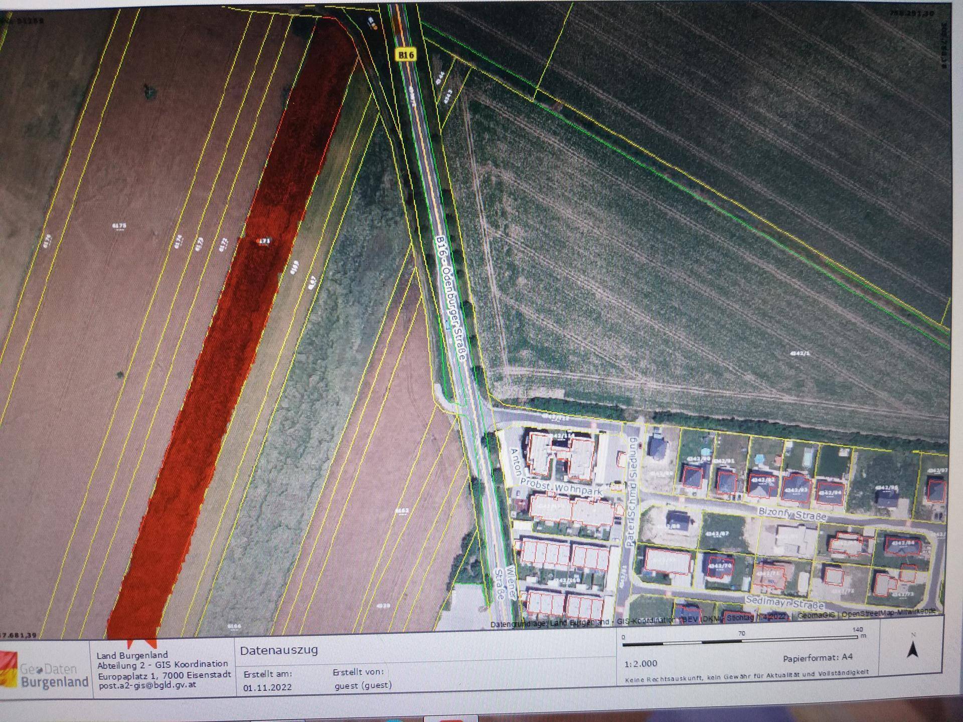The image size is (963, 722).
Task: Click the OpenStreetMap-Mitwirkende attribution link
Action: tap(888, 613)
